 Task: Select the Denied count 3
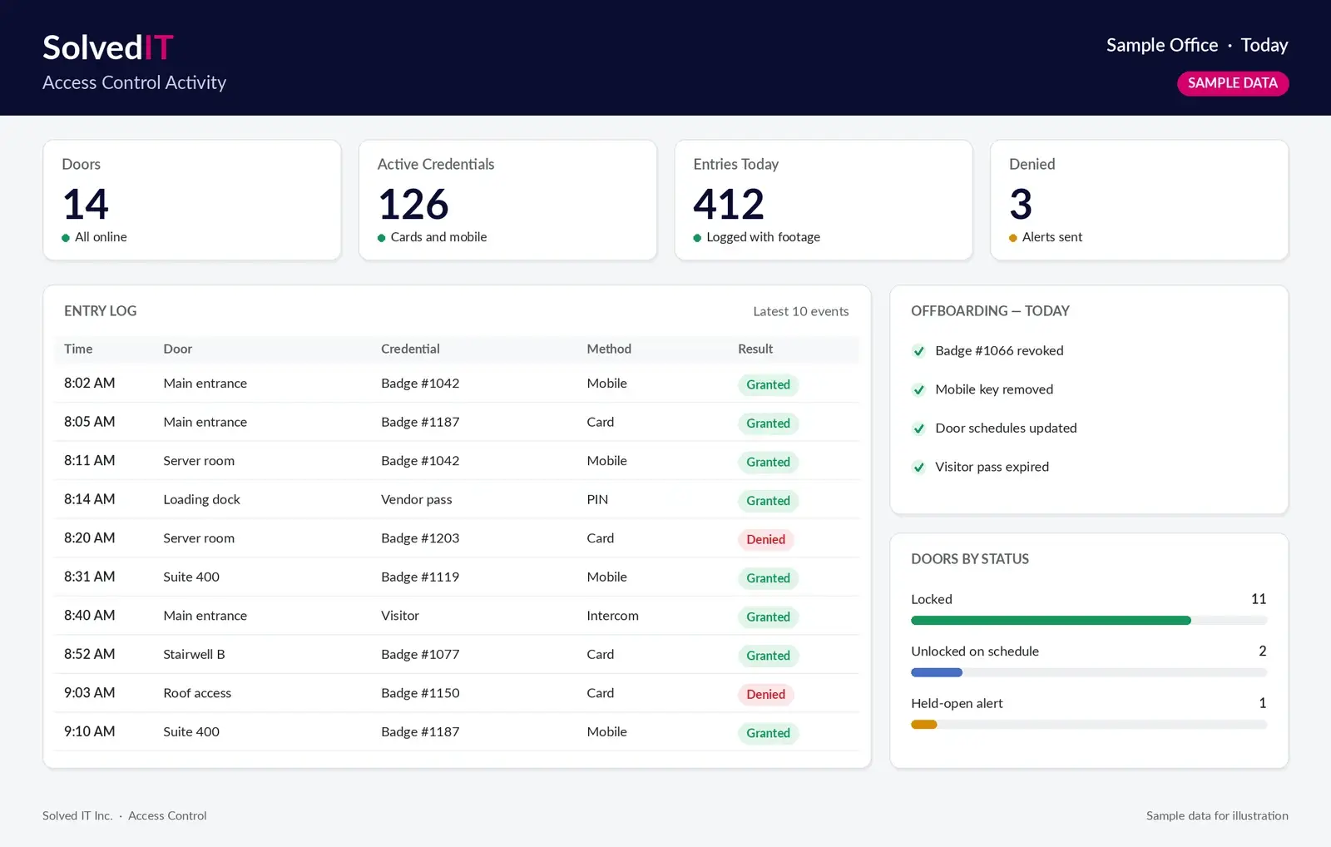pyautogui.click(x=1021, y=204)
